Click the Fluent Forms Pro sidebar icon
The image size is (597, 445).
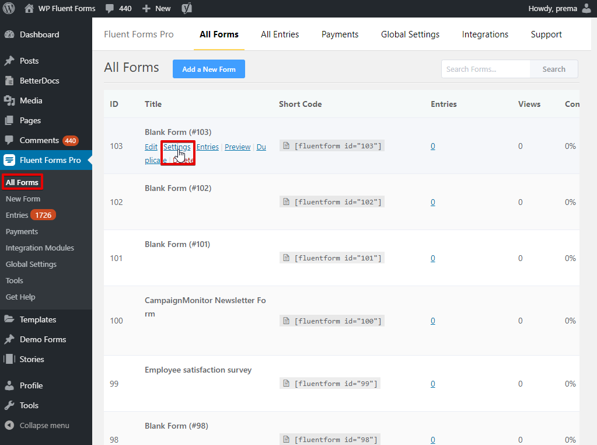[x=9, y=160]
